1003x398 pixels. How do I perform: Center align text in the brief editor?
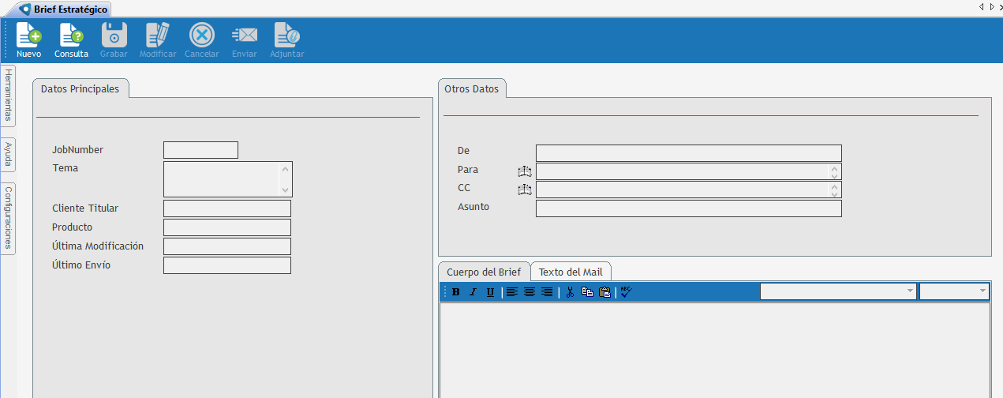point(530,292)
